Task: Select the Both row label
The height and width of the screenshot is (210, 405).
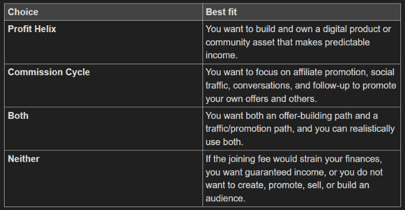Action: pos(18,116)
